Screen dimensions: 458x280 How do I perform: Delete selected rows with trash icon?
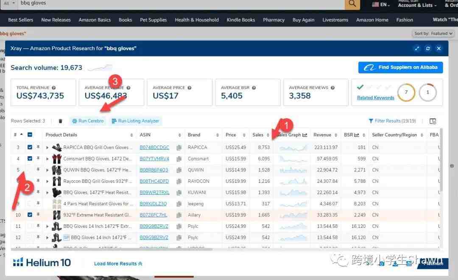pos(60,121)
